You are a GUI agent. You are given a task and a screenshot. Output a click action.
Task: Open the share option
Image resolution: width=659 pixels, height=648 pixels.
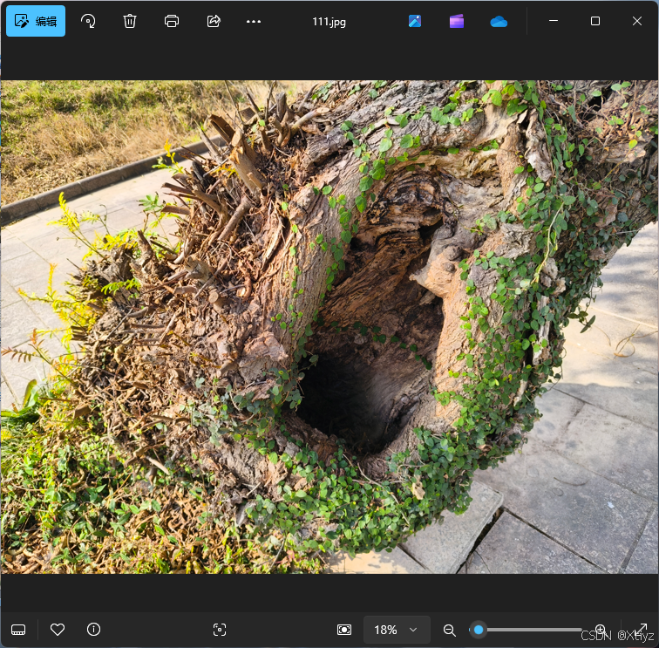pos(214,21)
